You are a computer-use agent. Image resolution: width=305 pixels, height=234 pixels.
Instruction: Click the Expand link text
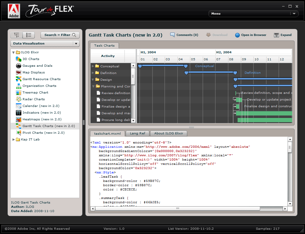pos(286,35)
